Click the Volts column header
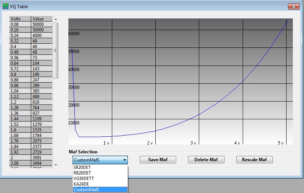The width and height of the screenshot is (304, 193). pos(20,19)
